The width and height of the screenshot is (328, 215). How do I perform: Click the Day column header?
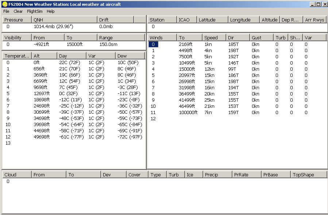[72, 56]
